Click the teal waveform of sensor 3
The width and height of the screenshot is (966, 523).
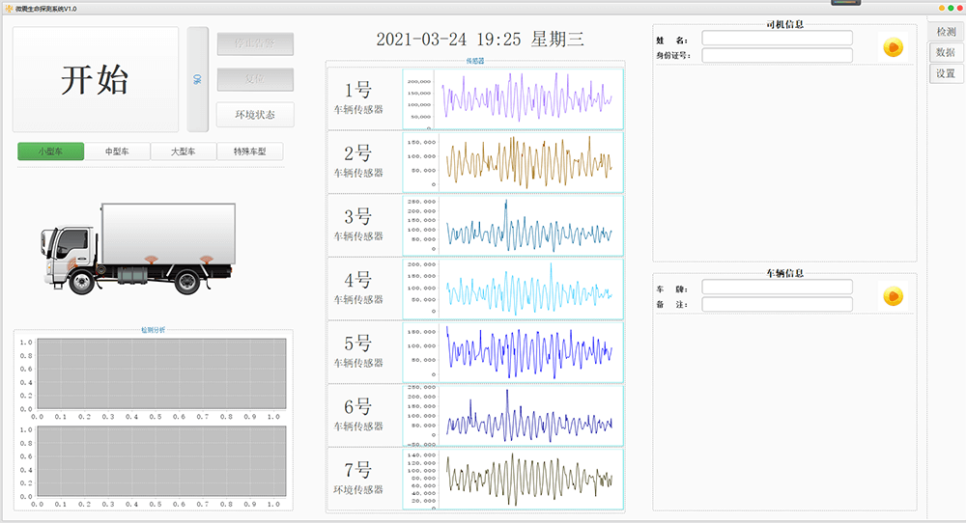click(x=528, y=227)
